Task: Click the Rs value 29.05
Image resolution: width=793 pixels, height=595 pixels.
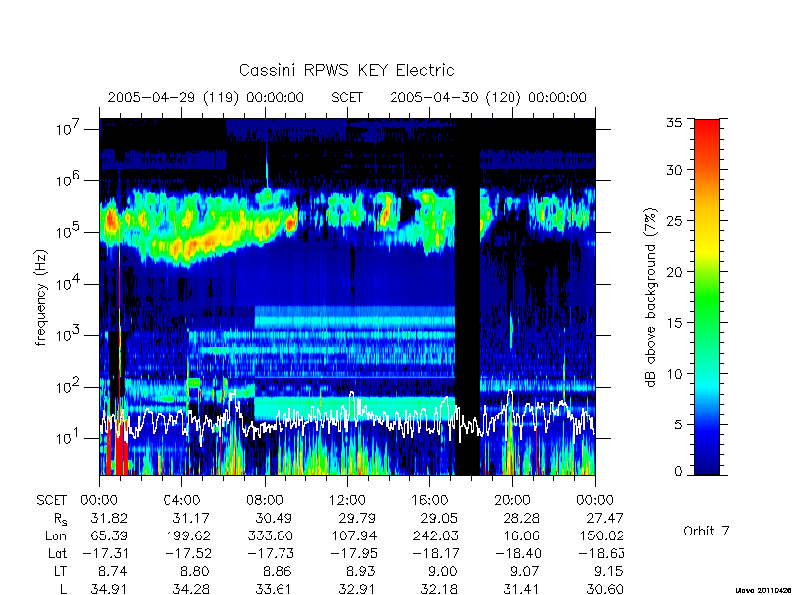Action: [438, 518]
